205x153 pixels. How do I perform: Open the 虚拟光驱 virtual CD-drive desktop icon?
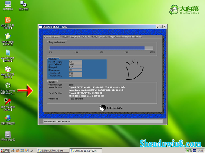tap(23, 6)
